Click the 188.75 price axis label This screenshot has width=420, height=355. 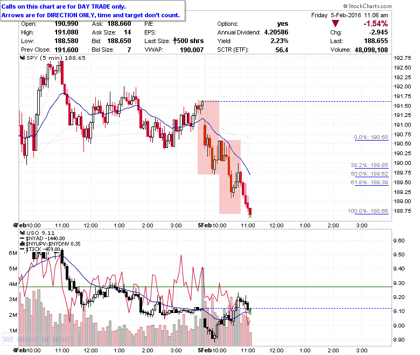pyautogui.click(x=402, y=211)
